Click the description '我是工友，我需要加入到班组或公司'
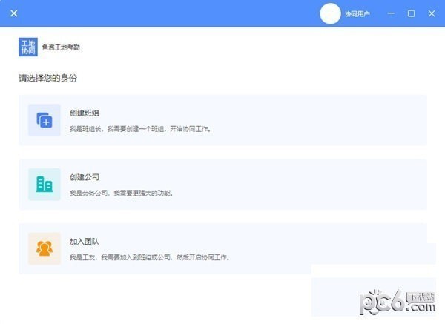The image size is (445, 324). click(150, 257)
